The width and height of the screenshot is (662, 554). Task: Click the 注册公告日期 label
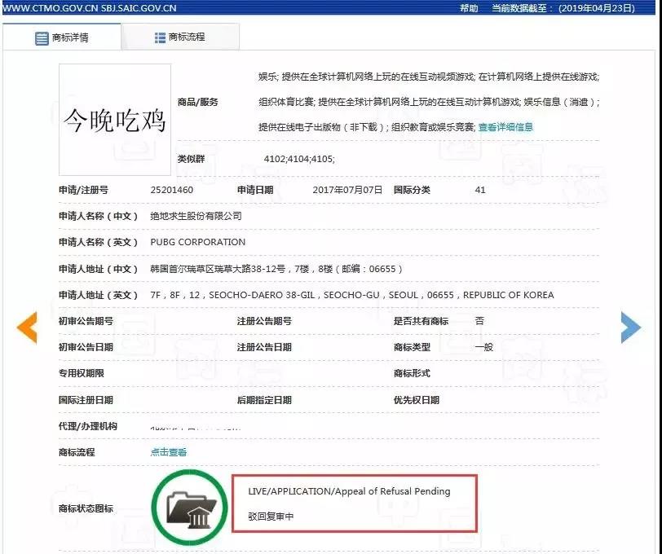(264, 347)
